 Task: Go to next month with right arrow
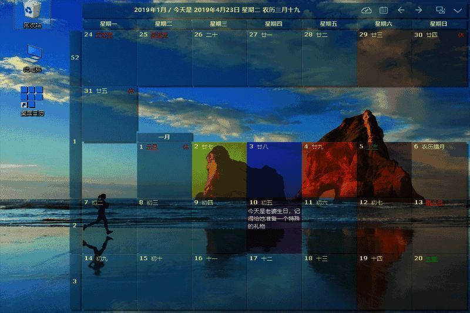[x=418, y=10]
